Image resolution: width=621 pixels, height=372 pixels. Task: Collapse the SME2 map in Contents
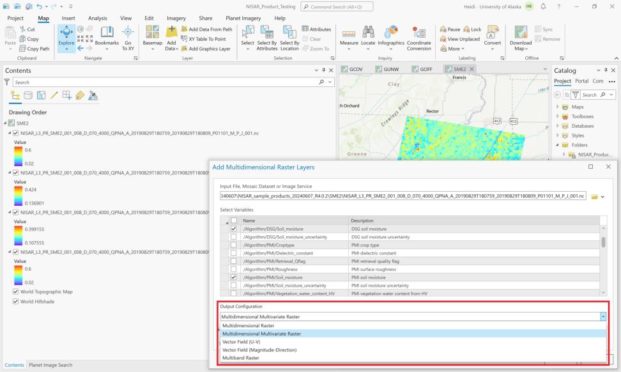[5, 123]
